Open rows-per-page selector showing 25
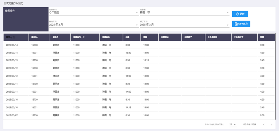The image size is (279, 131). coord(233,124)
